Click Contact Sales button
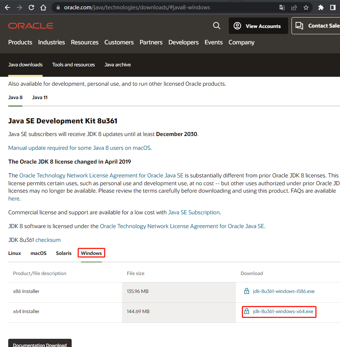340x347 pixels. pos(316,26)
